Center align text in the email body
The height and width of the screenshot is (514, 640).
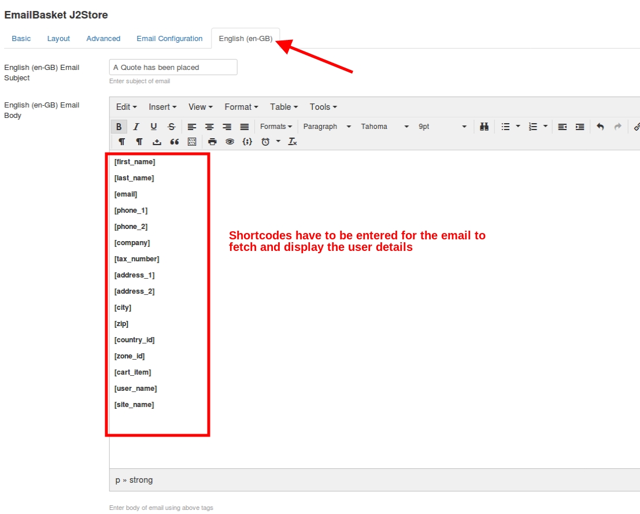209,127
